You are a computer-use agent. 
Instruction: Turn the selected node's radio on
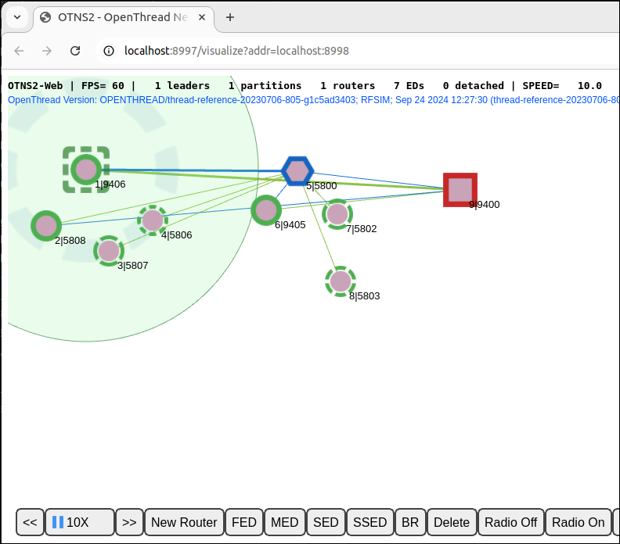tap(578, 522)
